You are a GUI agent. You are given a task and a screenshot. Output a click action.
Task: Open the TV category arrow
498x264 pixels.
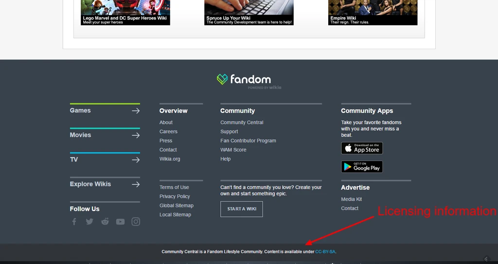point(136,160)
